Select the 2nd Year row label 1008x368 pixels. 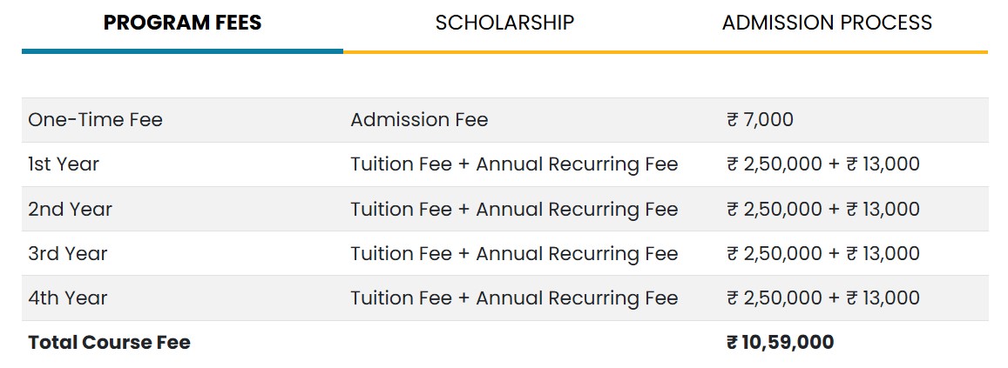click(x=70, y=210)
